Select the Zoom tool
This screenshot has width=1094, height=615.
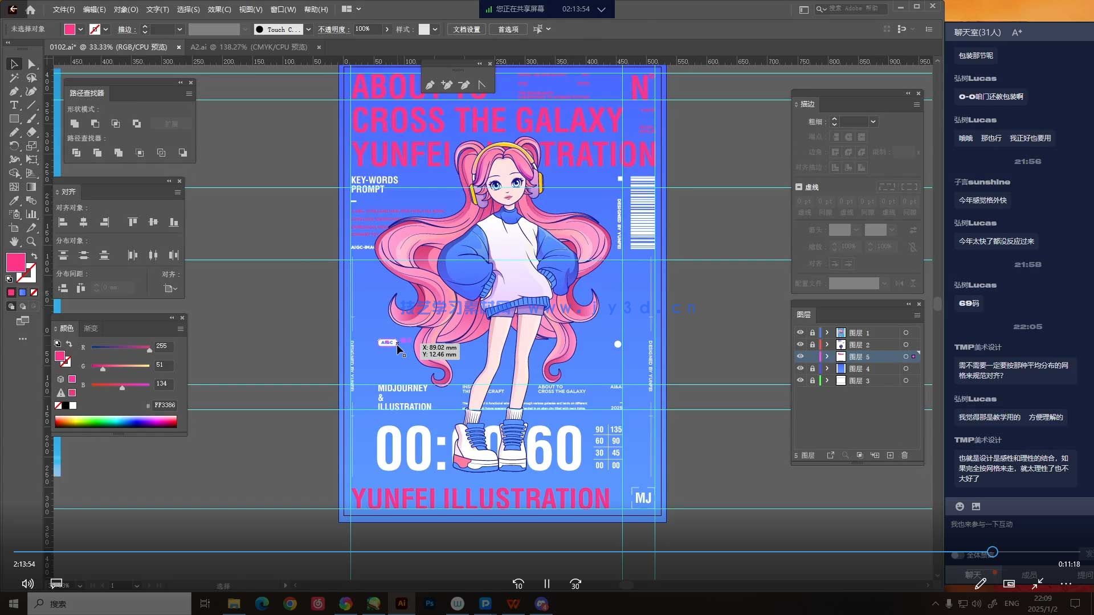31,242
